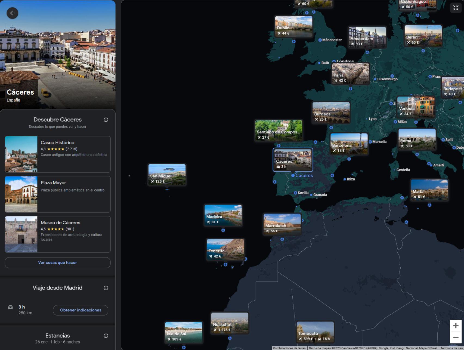The height and width of the screenshot is (350, 464).
Task: Select the Tombuctú 599 € card
Action: coord(315,332)
